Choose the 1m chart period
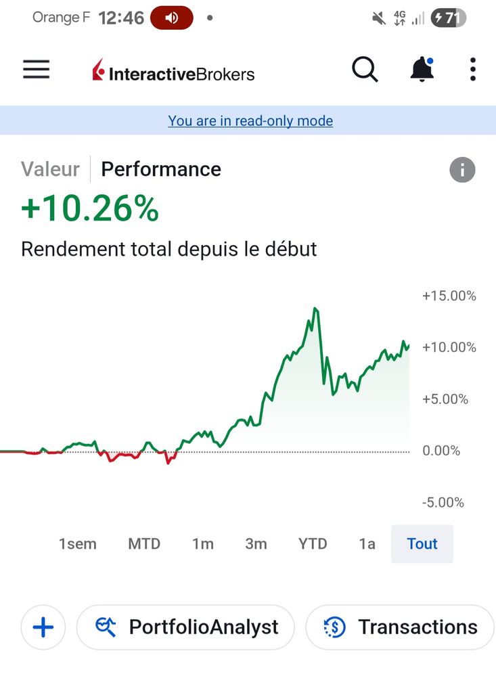The image size is (496, 693). click(x=203, y=543)
